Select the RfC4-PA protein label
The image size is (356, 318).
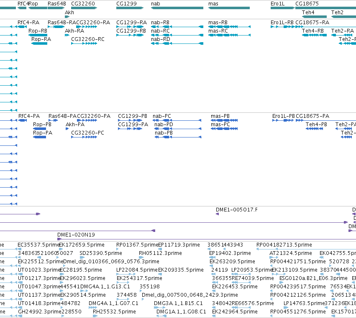pos(29,116)
